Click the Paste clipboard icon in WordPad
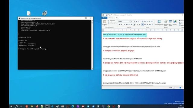The width and height of the screenshot is (193, 108). coord(105,22)
